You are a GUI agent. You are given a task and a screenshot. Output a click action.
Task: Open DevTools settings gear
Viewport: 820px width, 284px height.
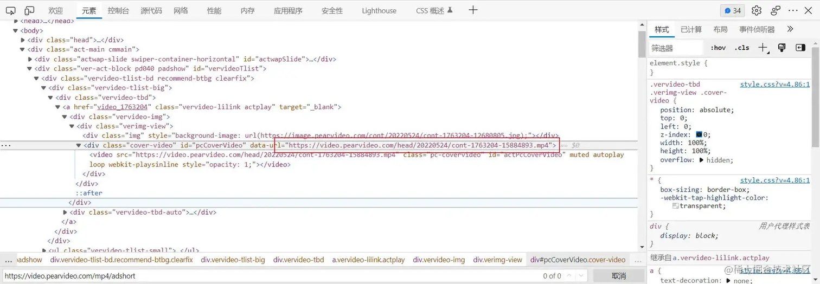point(757,10)
